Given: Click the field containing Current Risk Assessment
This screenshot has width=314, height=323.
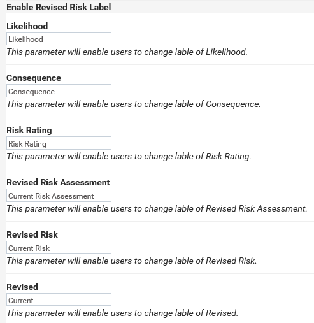Looking at the screenshot, I should tap(59, 196).
